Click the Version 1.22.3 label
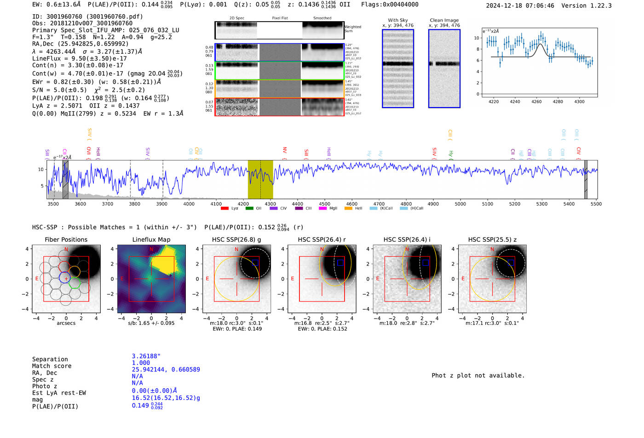 pos(586,6)
